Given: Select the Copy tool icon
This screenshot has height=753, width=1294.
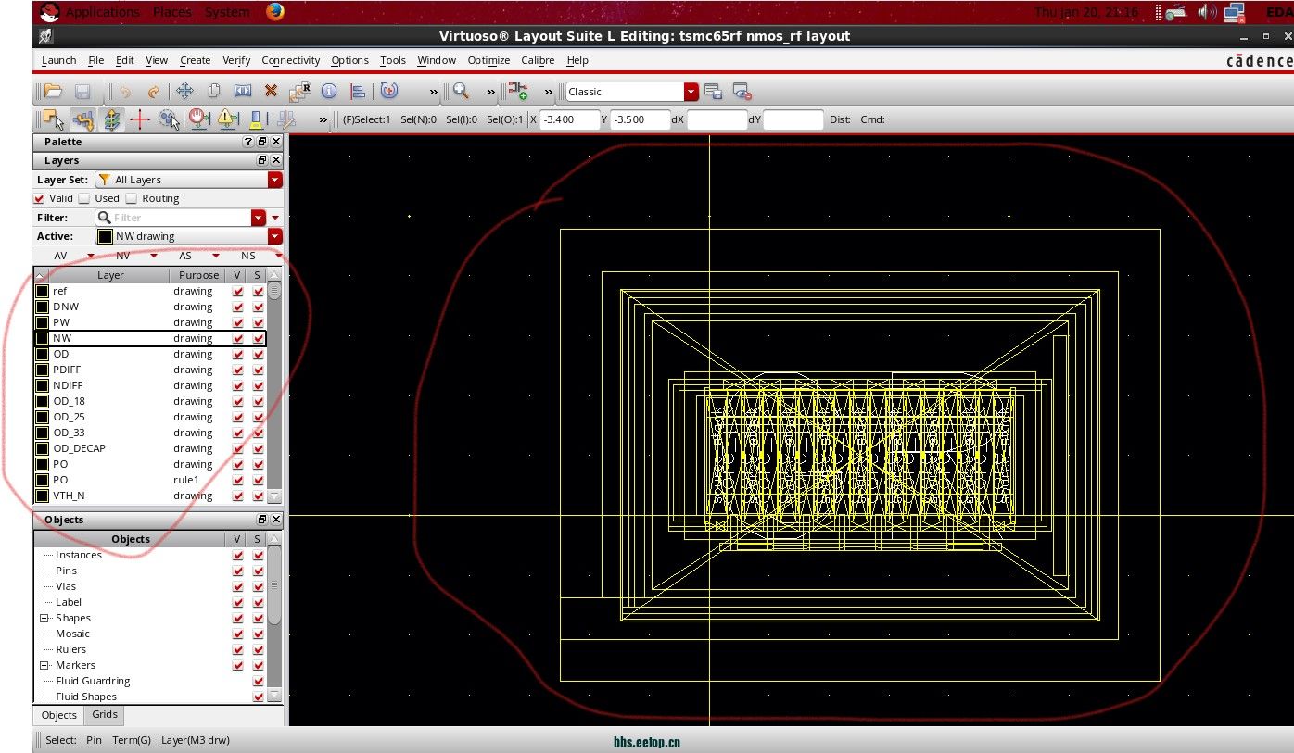Looking at the screenshot, I should [x=214, y=91].
